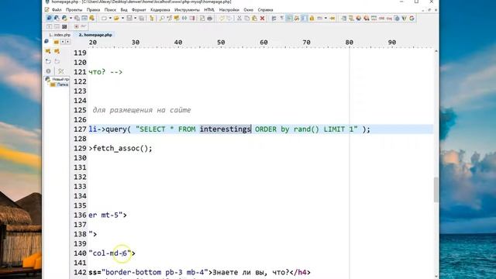Click the grey X icon in side panel toolbar
Viewport: 496px width, 279px height.
60,71
